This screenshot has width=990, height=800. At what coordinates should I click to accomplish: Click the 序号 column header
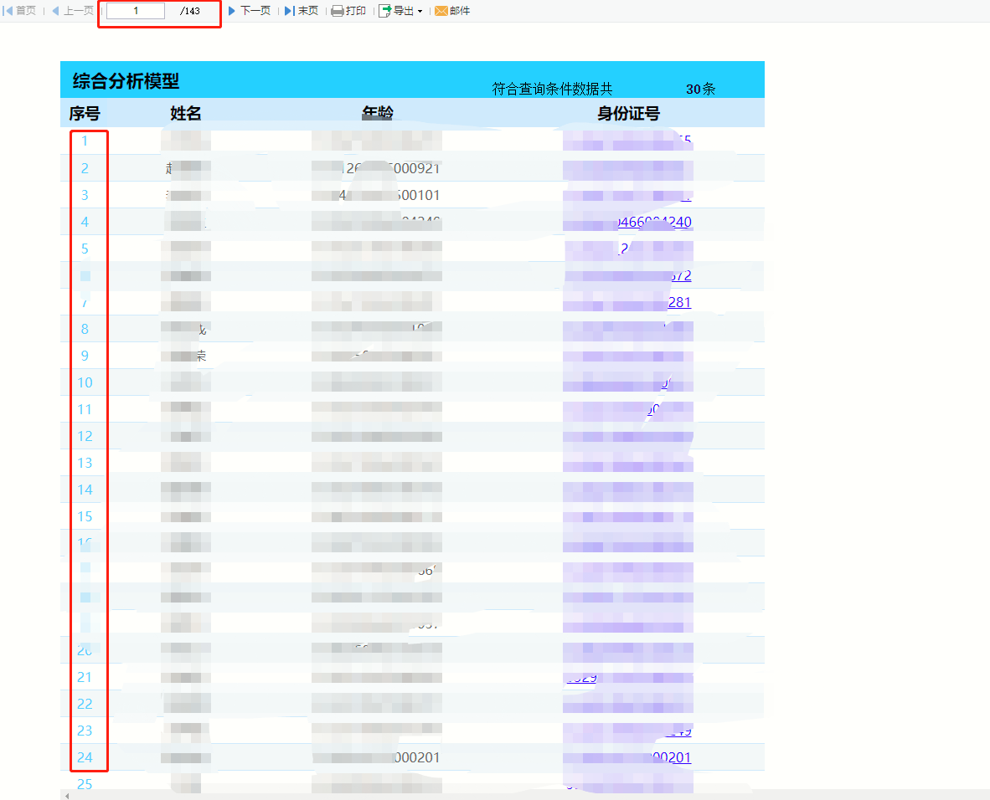tap(85, 114)
